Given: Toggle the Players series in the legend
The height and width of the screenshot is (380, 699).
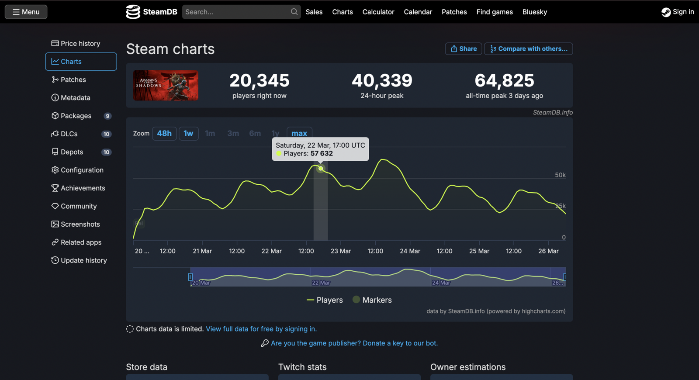Looking at the screenshot, I should pyautogui.click(x=325, y=300).
